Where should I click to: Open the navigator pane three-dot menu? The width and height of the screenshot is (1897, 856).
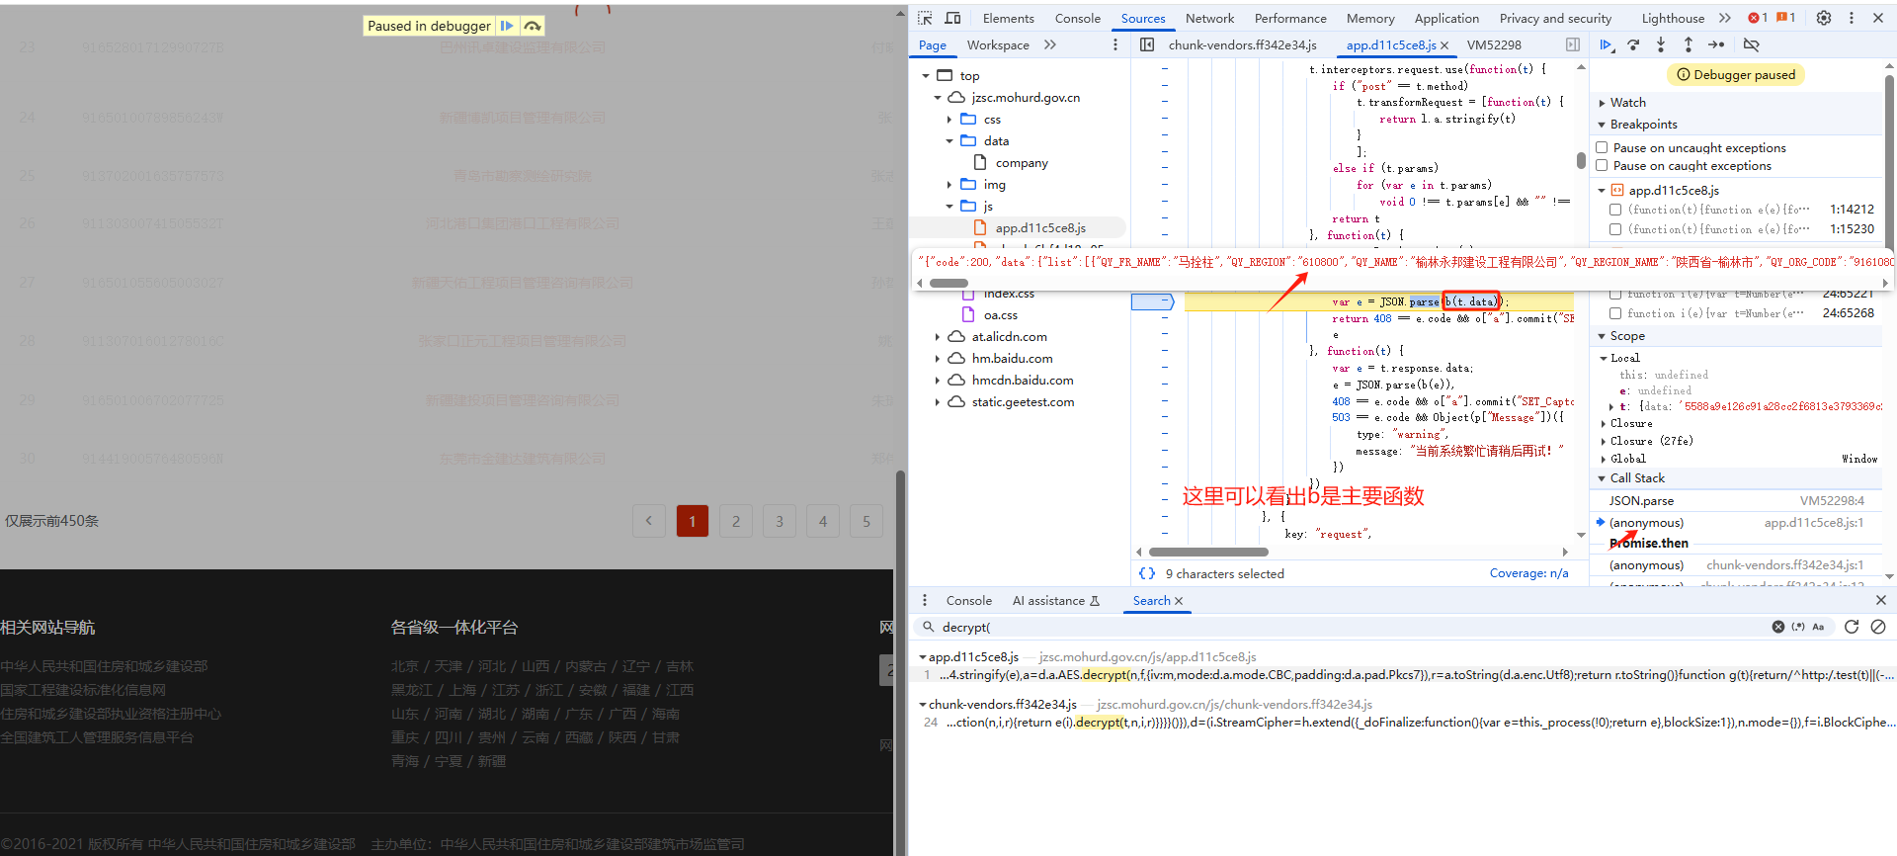[x=1115, y=44]
